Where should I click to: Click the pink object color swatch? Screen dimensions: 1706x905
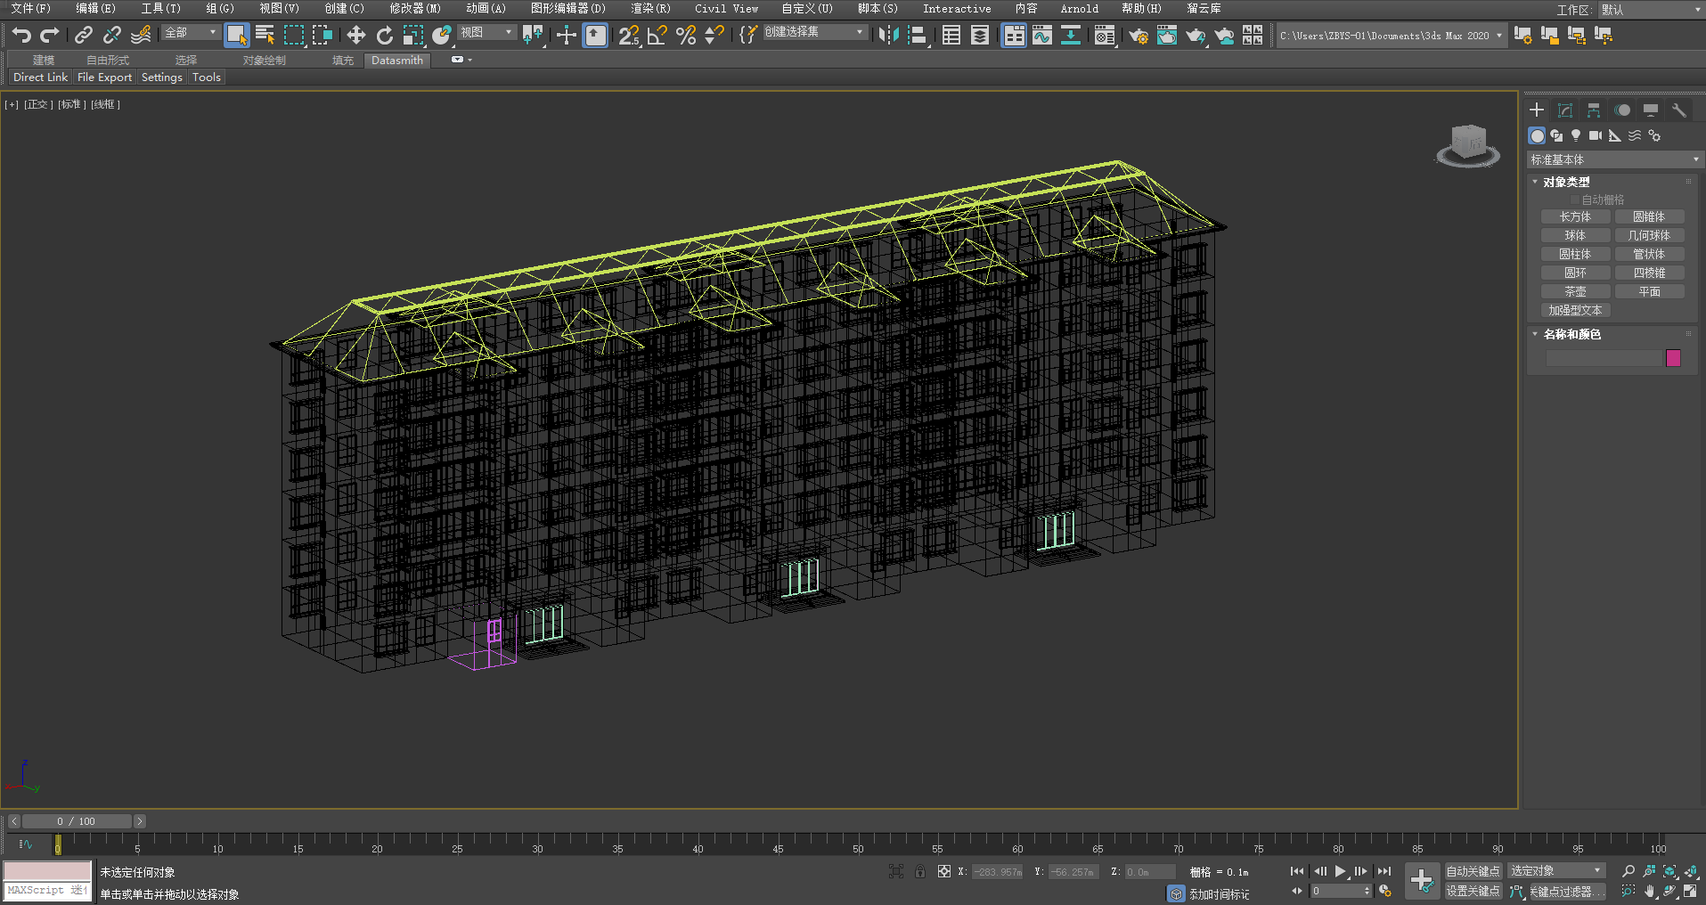[1673, 358]
